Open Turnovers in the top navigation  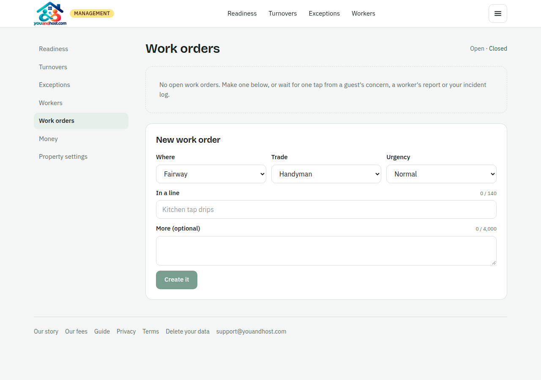pos(283,14)
